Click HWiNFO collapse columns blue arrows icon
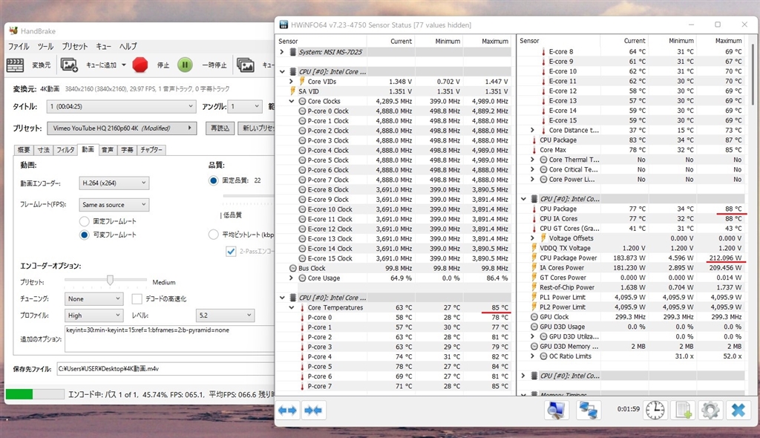 (x=313, y=411)
